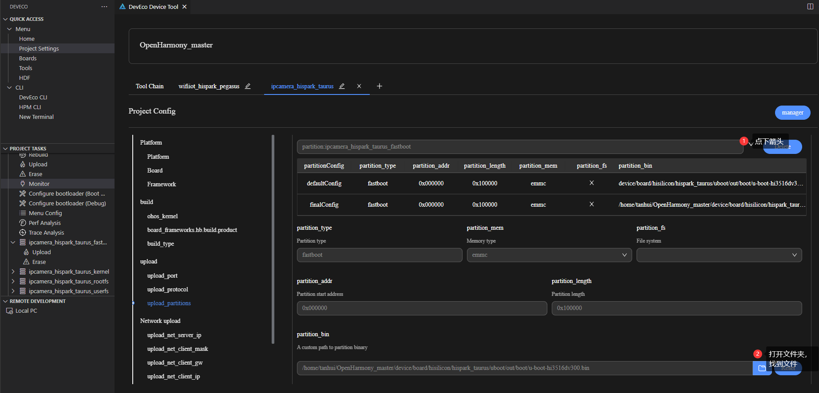Image resolution: width=819 pixels, height=393 pixels.
Task: Add a new project tab with plus icon
Action: [x=380, y=86]
